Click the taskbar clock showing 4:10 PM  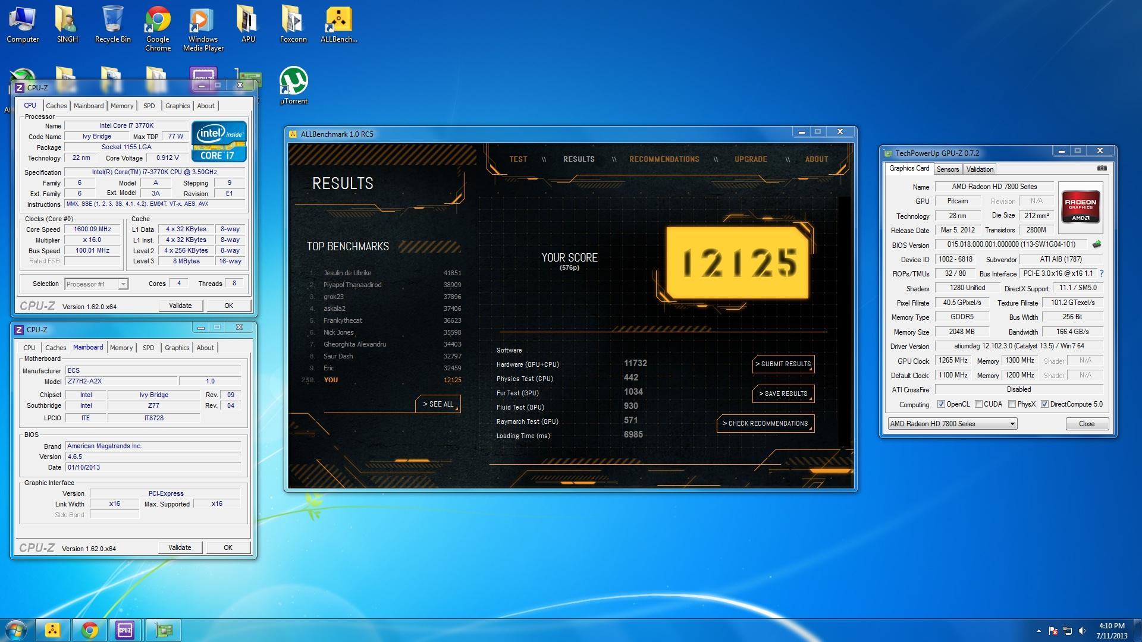tap(1111, 631)
